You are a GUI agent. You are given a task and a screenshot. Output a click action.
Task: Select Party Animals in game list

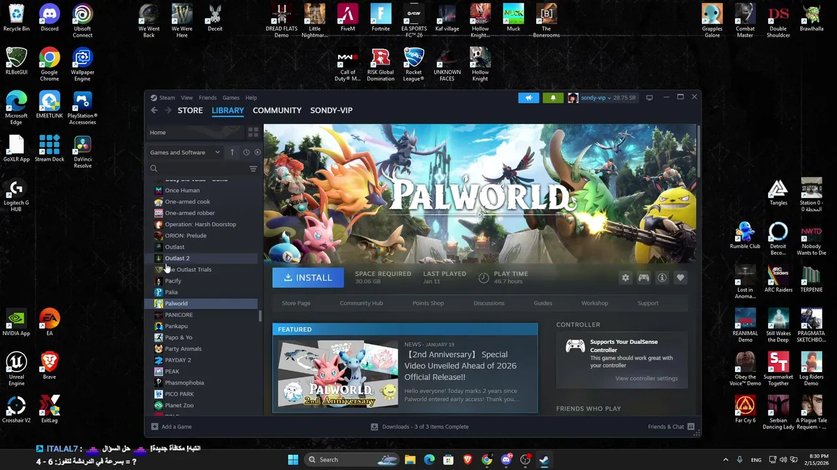tap(183, 349)
